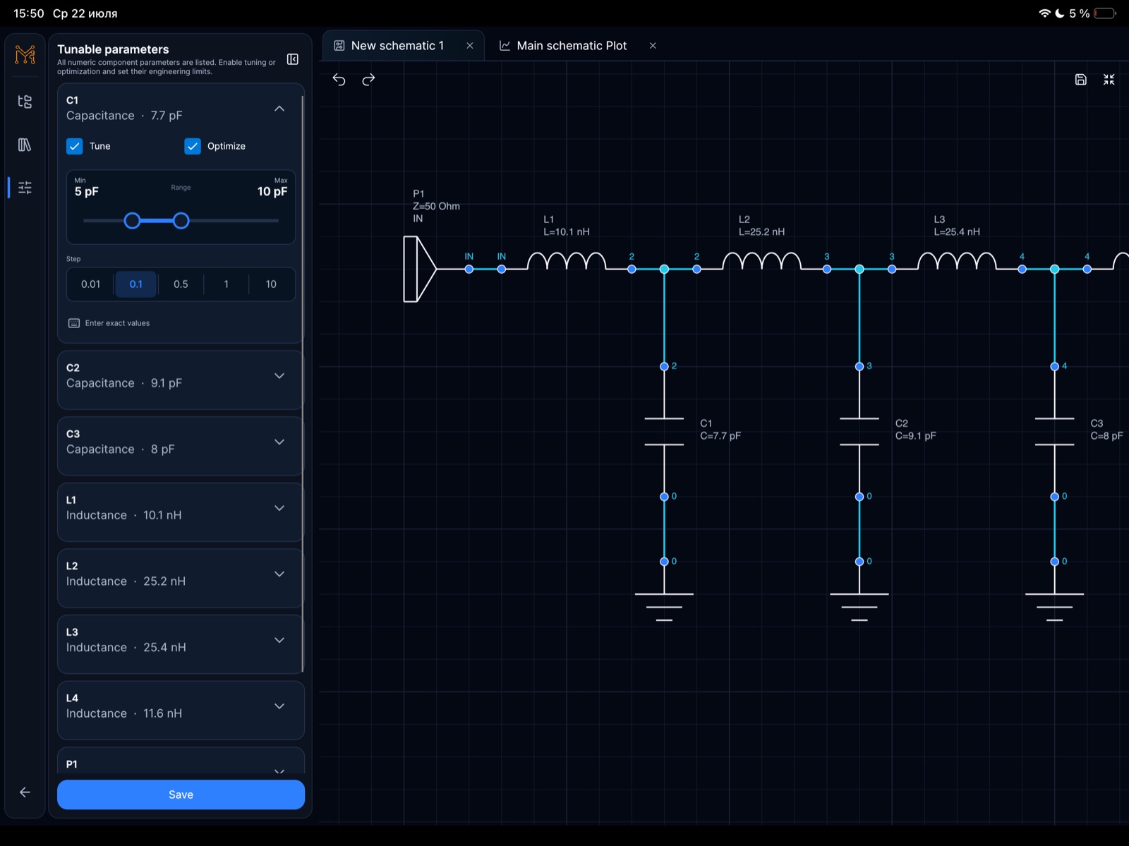Screen dimensions: 1129x846
Task: Check the Wi-Fi status icon
Action: 1044,13
